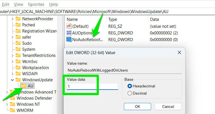The image size is (215, 114).
Task: Select the Sudo key label
Action: pos(27,43)
